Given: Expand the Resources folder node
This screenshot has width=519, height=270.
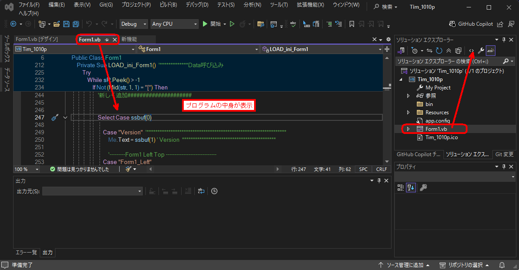Looking at the screenshot, I should 409,113.
